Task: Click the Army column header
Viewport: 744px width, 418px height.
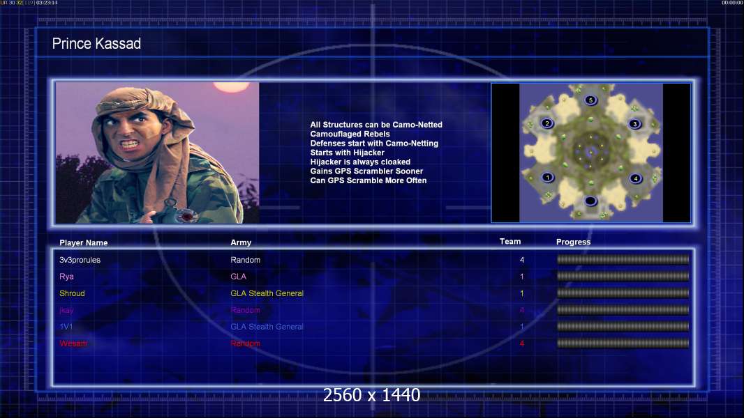Action: 241,242
